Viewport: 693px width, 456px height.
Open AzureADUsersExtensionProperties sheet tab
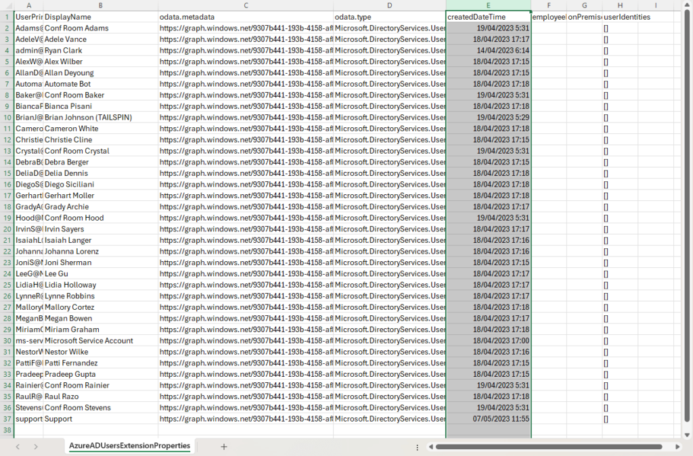129,446
